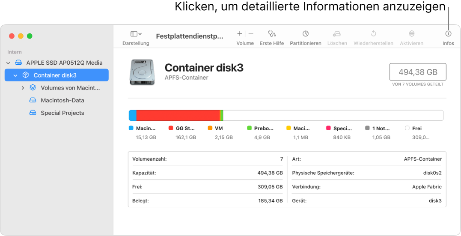Click the yellow Maci... legend swatch
Image resolution: width=461 pixels, height=236 pixels.
(288, 128)
